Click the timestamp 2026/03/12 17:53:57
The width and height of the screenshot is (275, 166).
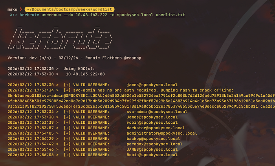[x=31, y=128]
